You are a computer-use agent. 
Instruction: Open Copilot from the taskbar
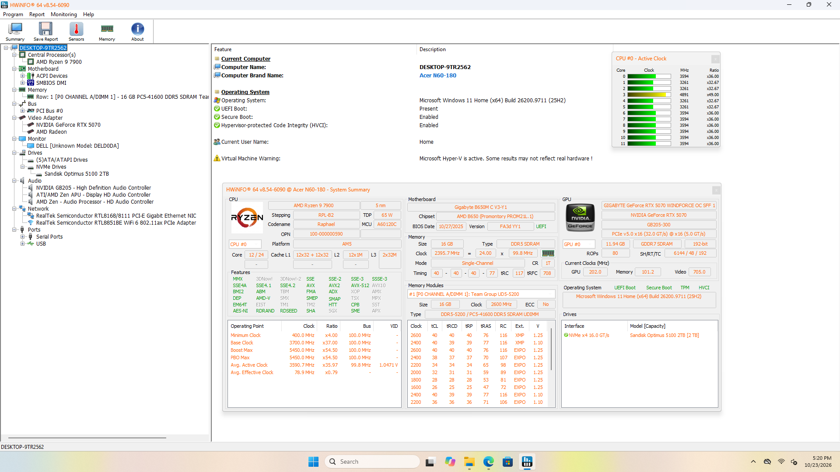click(450, 462)
